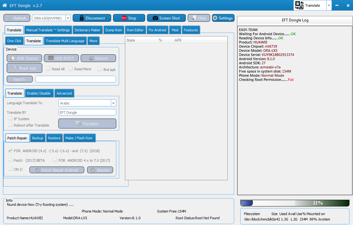Click the Read App icon
The height and width of the screenshot is (225, 353).
pyautogui.click(x=15, y=68)
